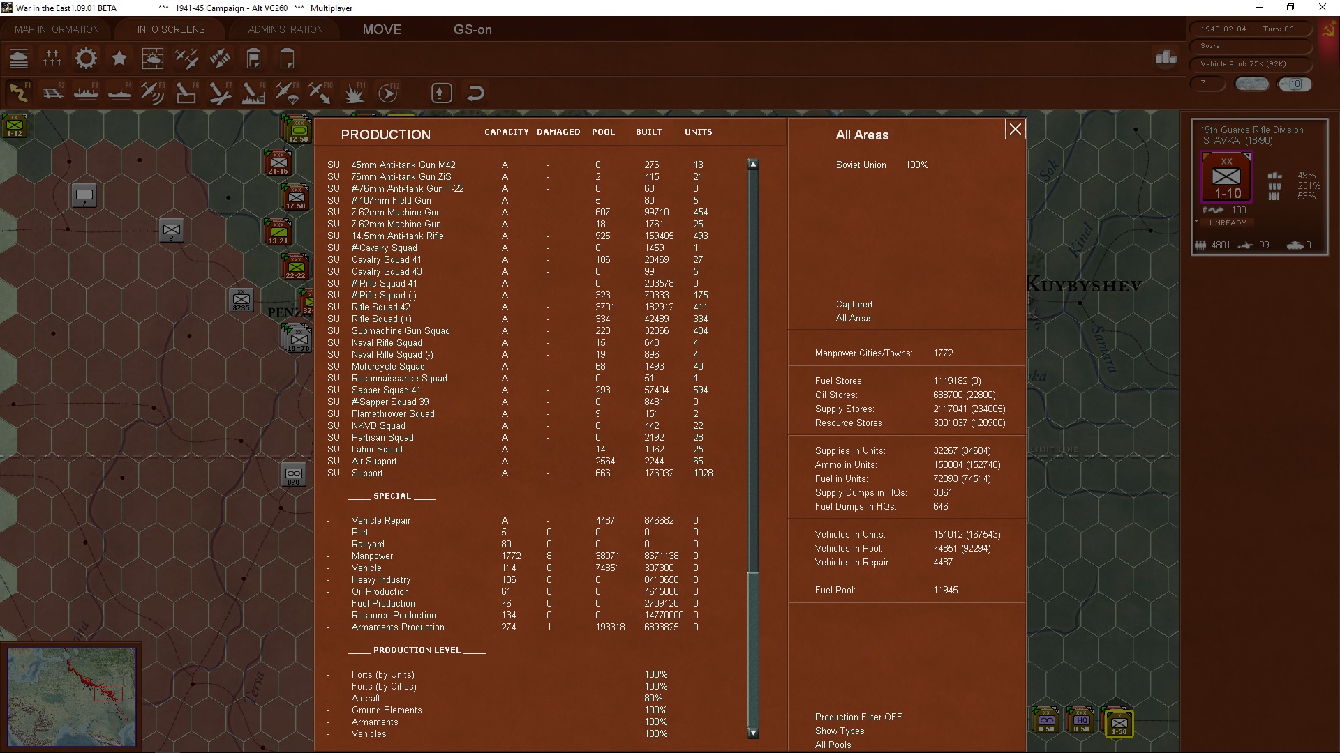Click the minimap to navigate the map

tap(72, 697)
